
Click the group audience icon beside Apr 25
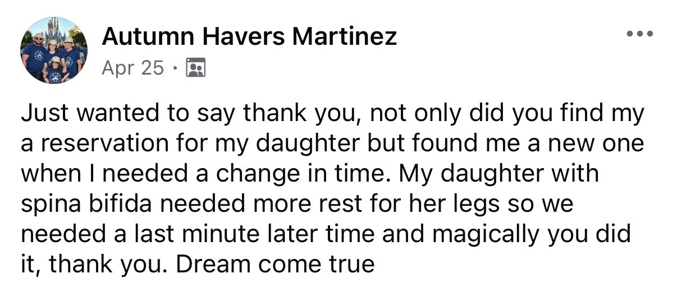(195, 68)
